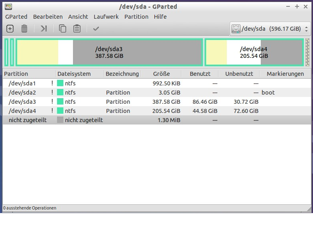This screenshot has height=245, width=313.
Task: Open the Partition menu
Action: pos(136,17)
